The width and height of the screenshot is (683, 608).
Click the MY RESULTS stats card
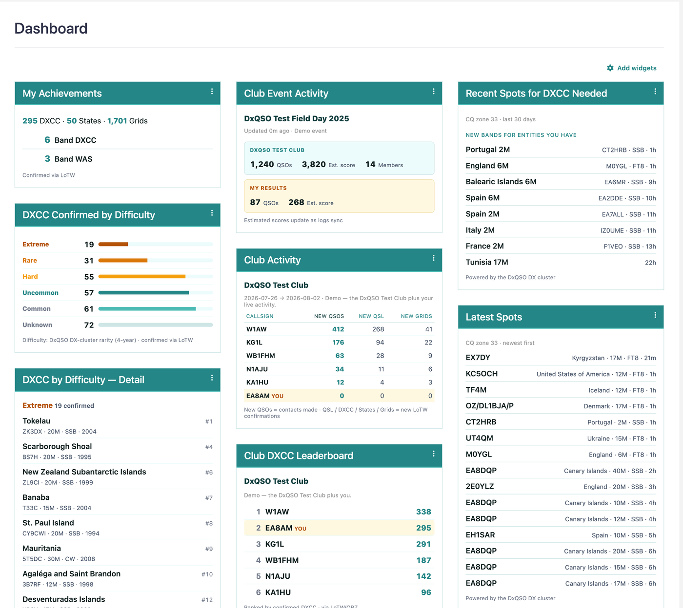click(339, 196)
